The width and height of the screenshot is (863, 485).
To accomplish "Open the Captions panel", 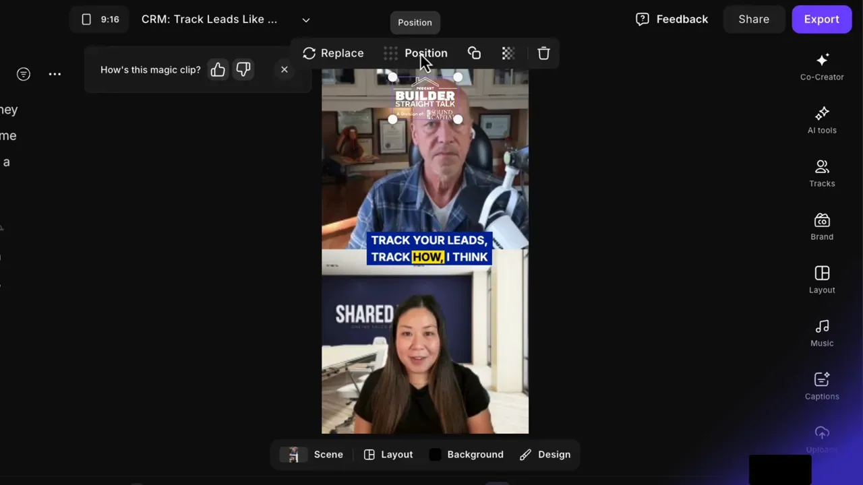I will coord(822,386).
